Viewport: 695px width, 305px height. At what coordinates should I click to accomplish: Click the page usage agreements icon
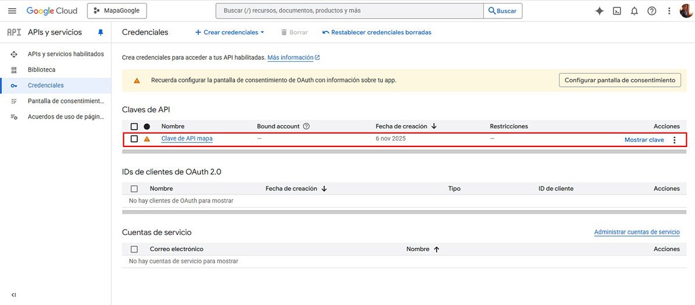click(x=14, y=116)
